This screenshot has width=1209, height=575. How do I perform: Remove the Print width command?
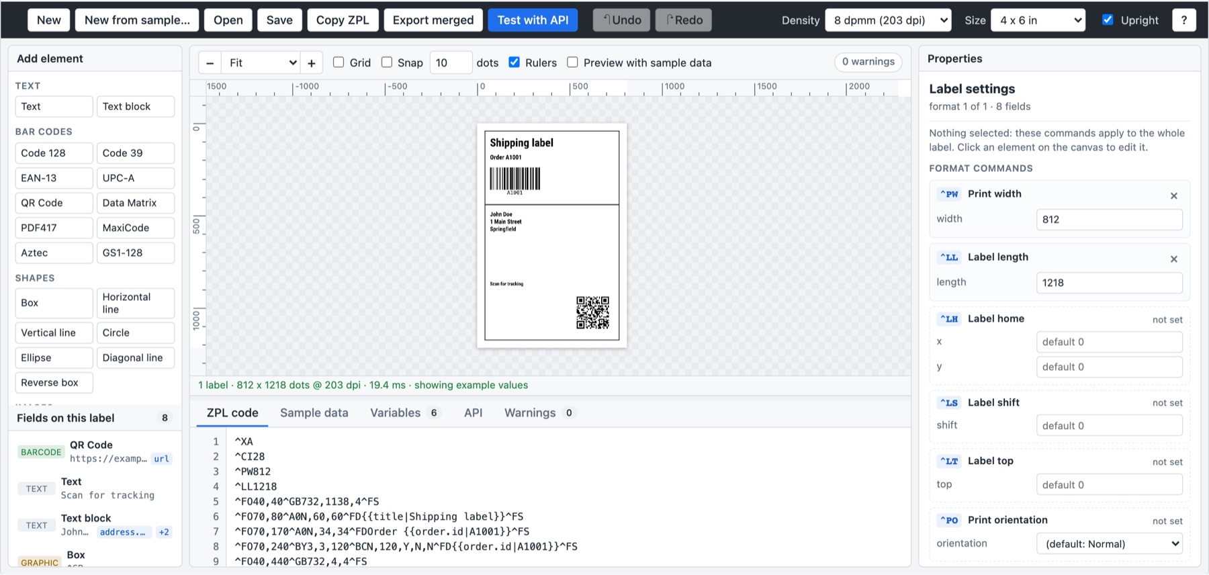pos(1174,196)
